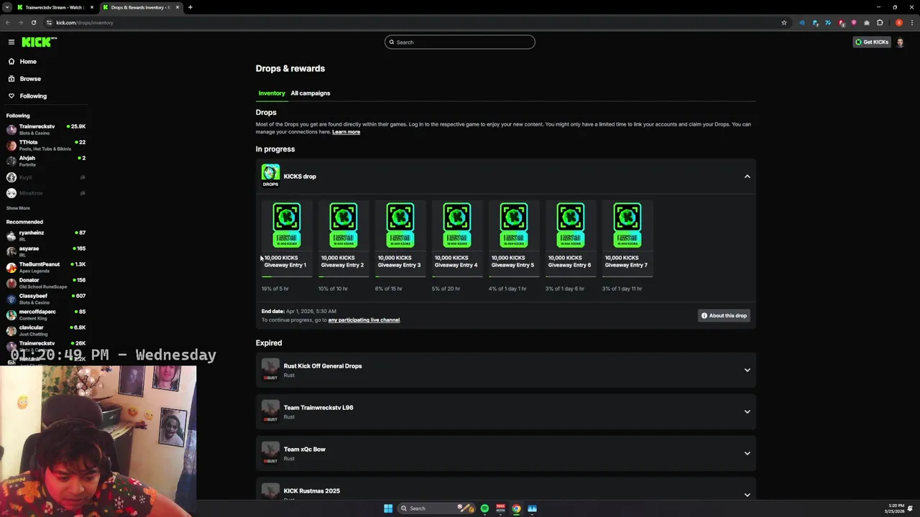The width and height of the screenshot is (920, 517).
Task: Open Chrome from taskbar
Action: coord(516,508)
